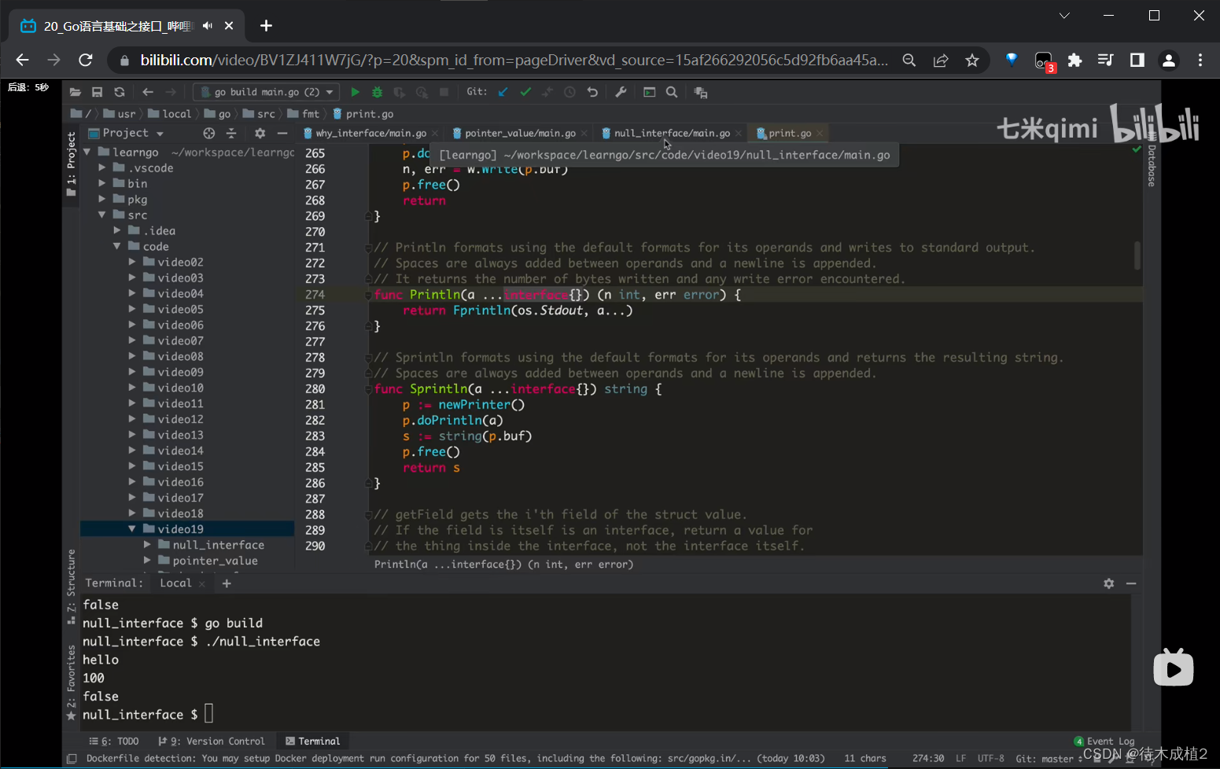Minimize the Terminal panel

pyautogui.click(x=1131, y=583)
